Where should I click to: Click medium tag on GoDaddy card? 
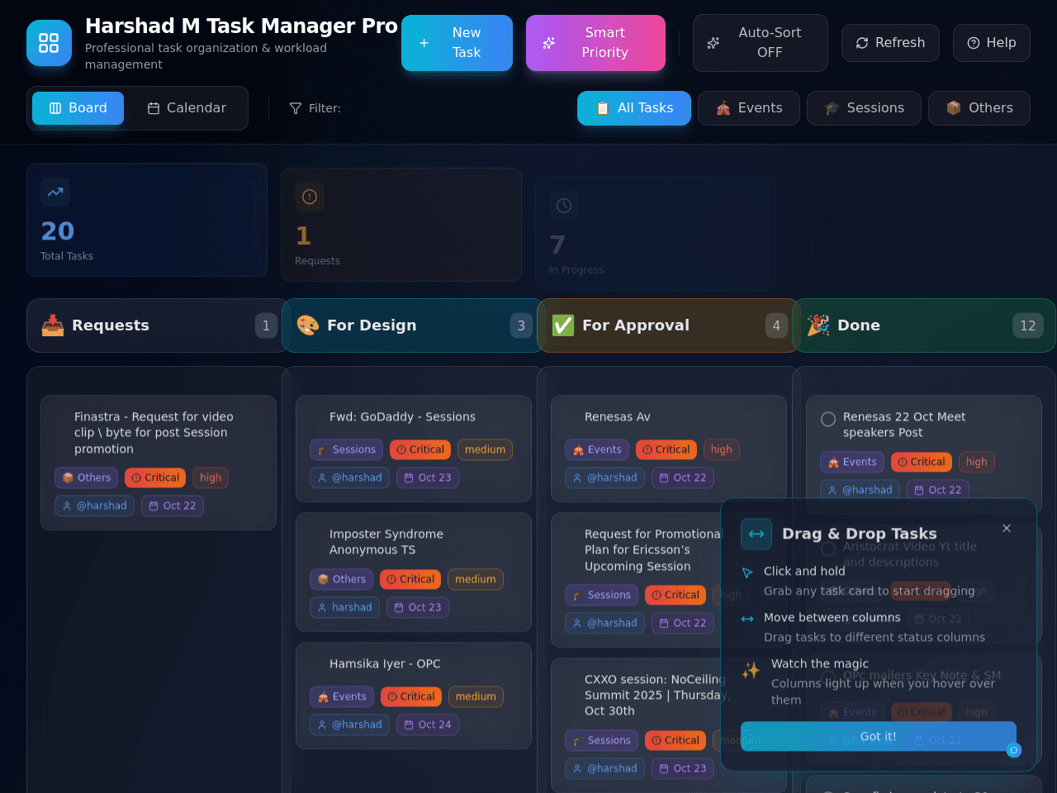[485, 449]
